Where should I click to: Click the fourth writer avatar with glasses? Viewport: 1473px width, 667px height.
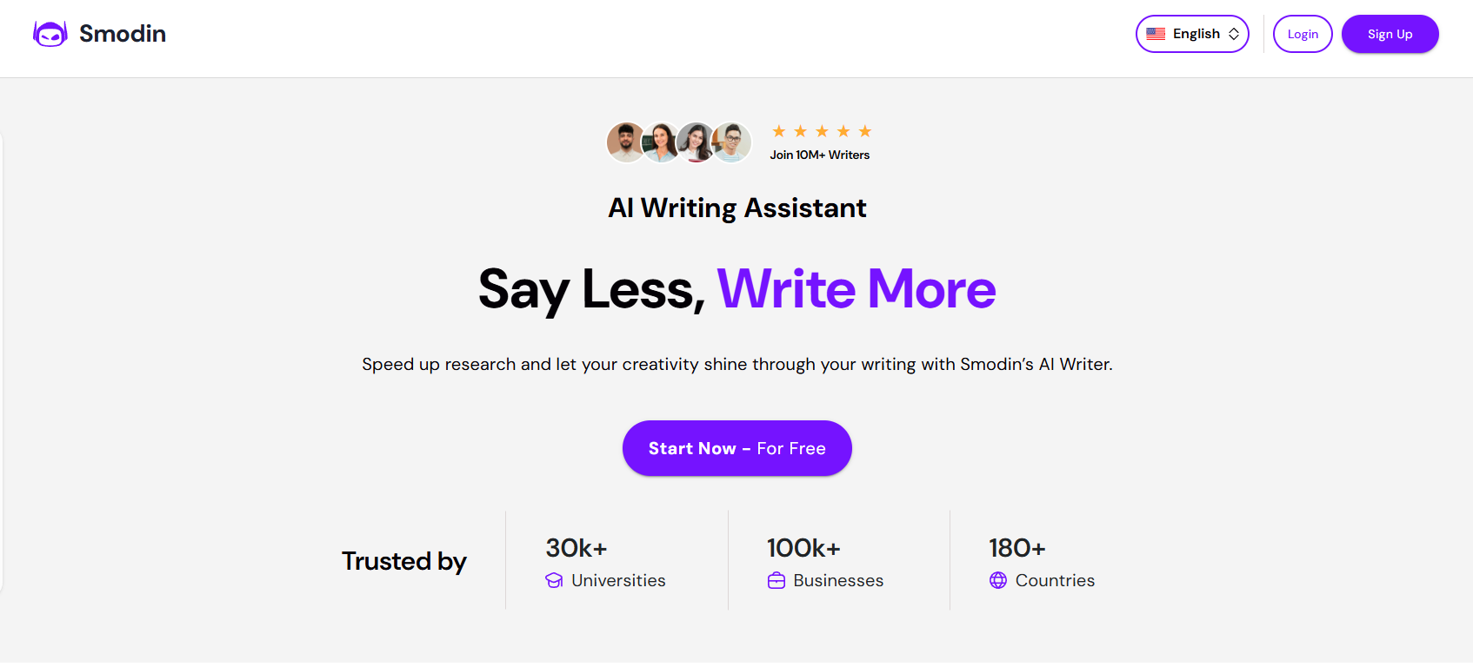click(732, 142)
